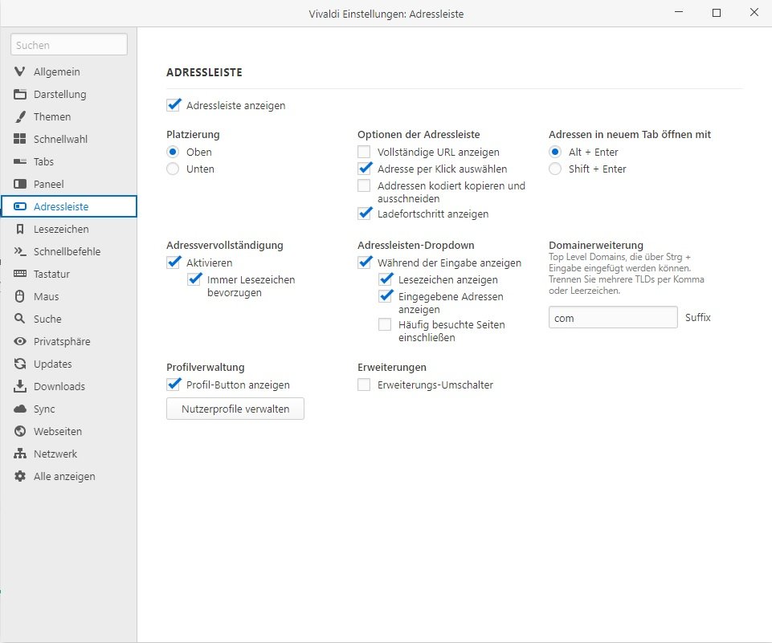Enable Addressen kodiert kopieren checkbox
772x643 pixels.
point(364,185)
